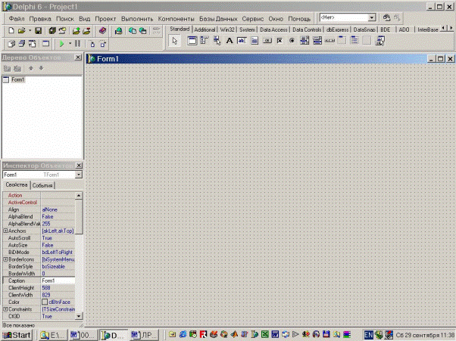Switch to the Additional palette tab
The height and width of the screenshot is (341, 456).
tap(205, 29)
